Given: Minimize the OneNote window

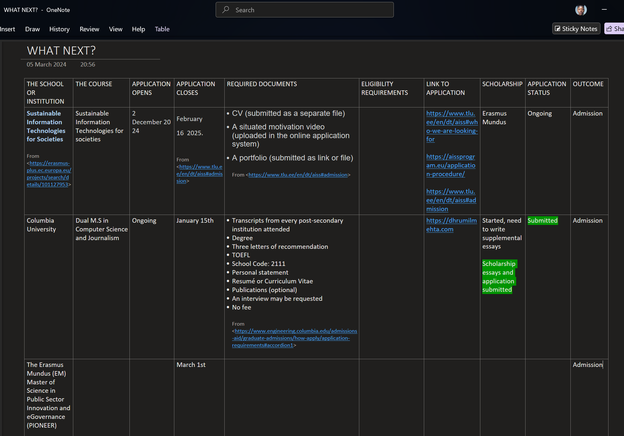Looking at the screenshot, I should [604, 10].
